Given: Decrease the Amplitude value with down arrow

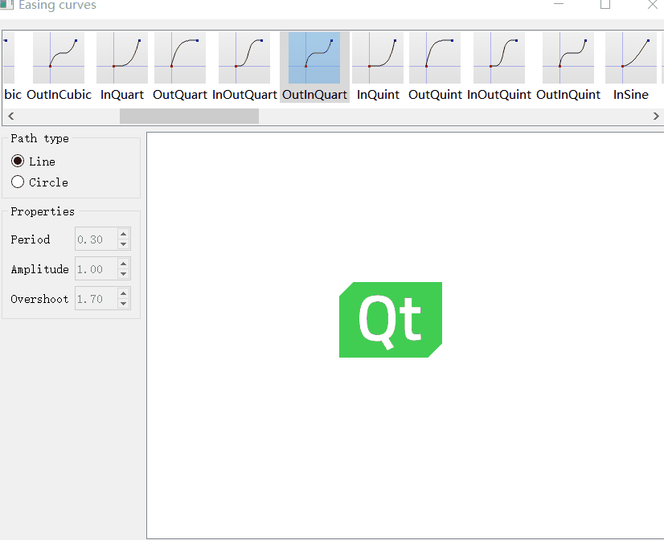Looking at the screenshot, I should [124, 274].
